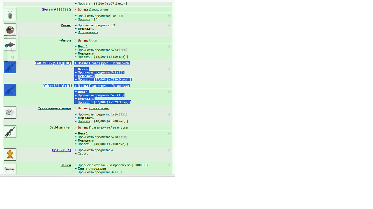Star the Пряник [2] item
The image size is (373, 209).
tap(169, 150)
